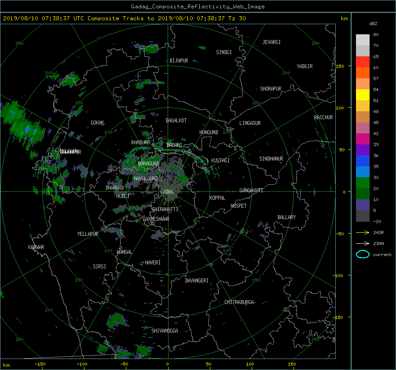Click the SHIVAMOGGA city label

(x=165, y=330)
